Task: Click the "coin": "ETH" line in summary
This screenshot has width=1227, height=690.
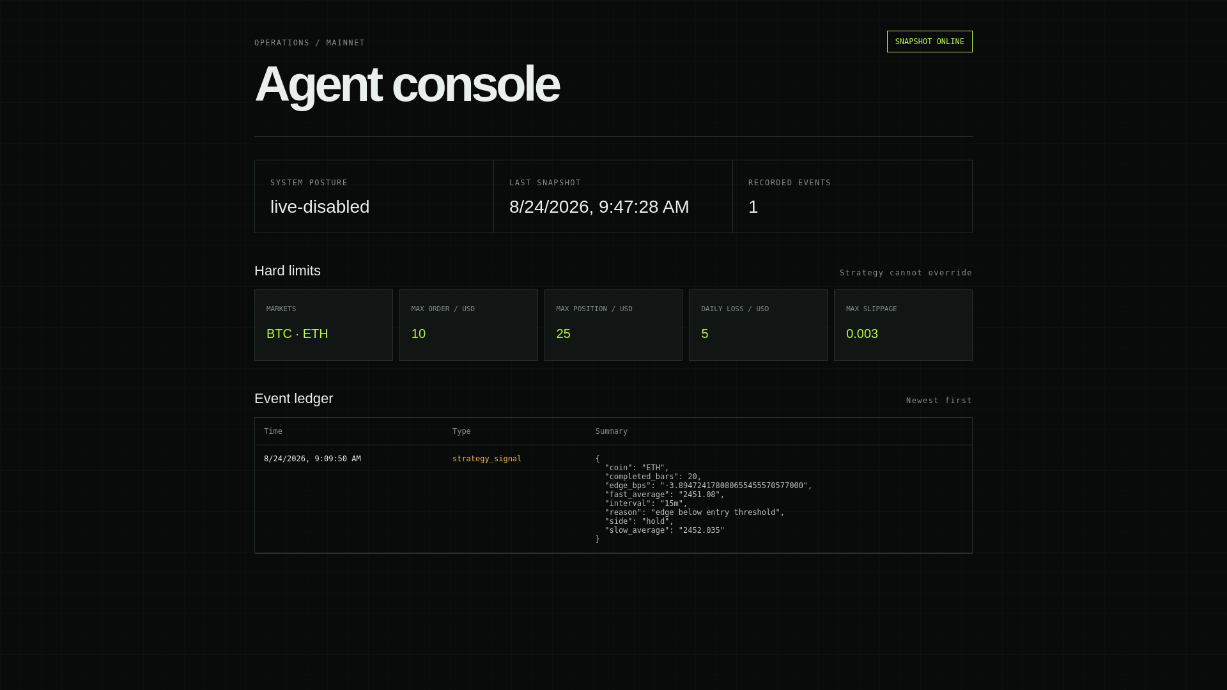Action: tap(637, 468)
